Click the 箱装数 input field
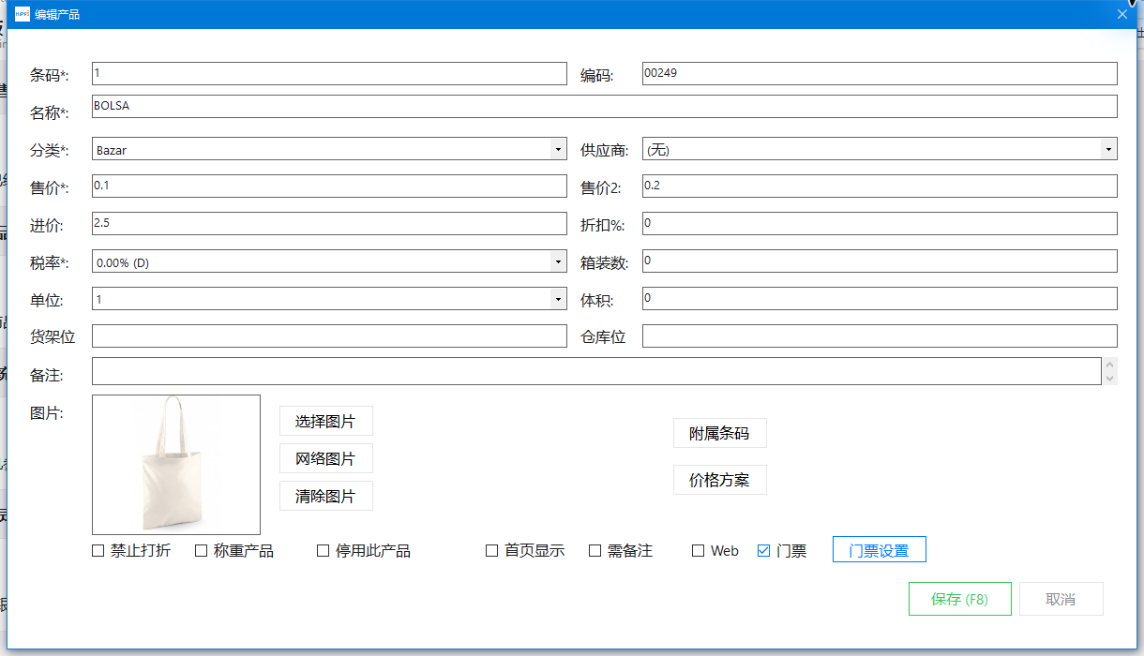The image size is (1144, 656). 880,261
